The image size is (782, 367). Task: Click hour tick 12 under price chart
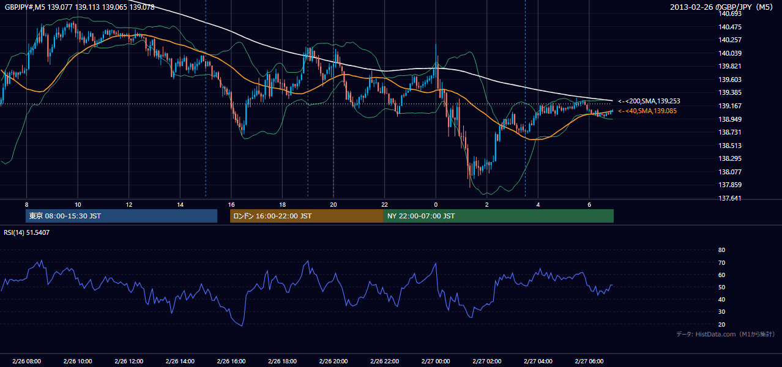click(x=128, y=204)
